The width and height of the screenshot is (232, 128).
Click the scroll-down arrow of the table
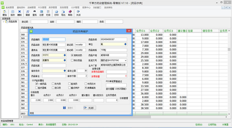point(229,114)
